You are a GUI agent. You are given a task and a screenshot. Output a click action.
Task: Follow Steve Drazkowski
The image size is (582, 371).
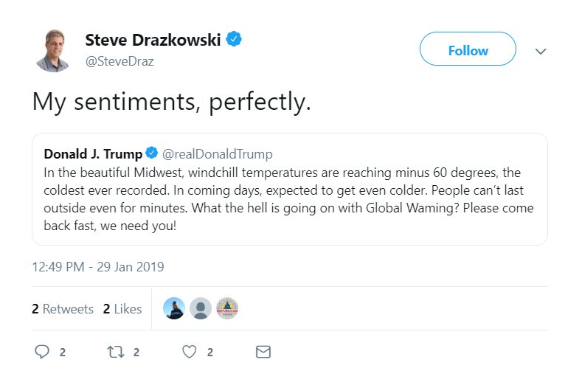tap(468, 51)
